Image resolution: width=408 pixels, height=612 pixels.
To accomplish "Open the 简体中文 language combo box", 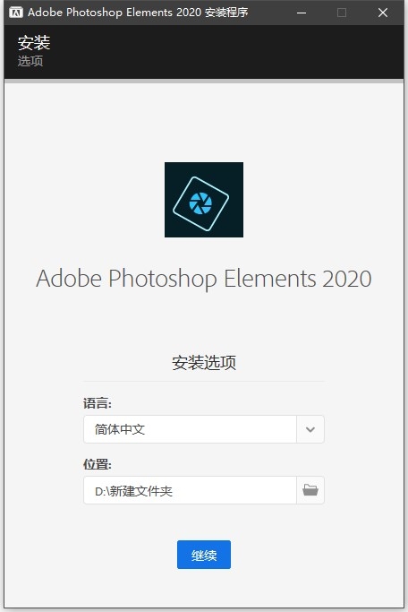I will pos(204,429).
